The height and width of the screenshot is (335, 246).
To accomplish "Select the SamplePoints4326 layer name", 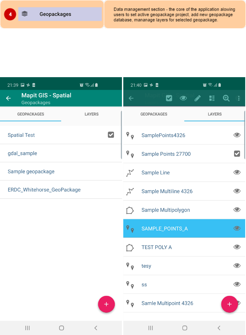I will coord(163,135).
